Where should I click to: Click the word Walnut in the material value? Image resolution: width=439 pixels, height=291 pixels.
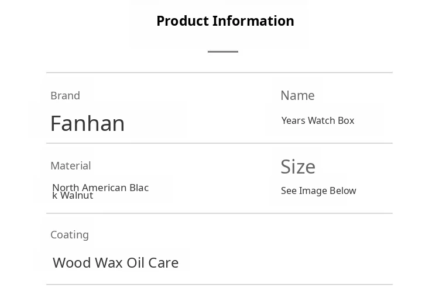pyautogui.click(x=77, y=196)
